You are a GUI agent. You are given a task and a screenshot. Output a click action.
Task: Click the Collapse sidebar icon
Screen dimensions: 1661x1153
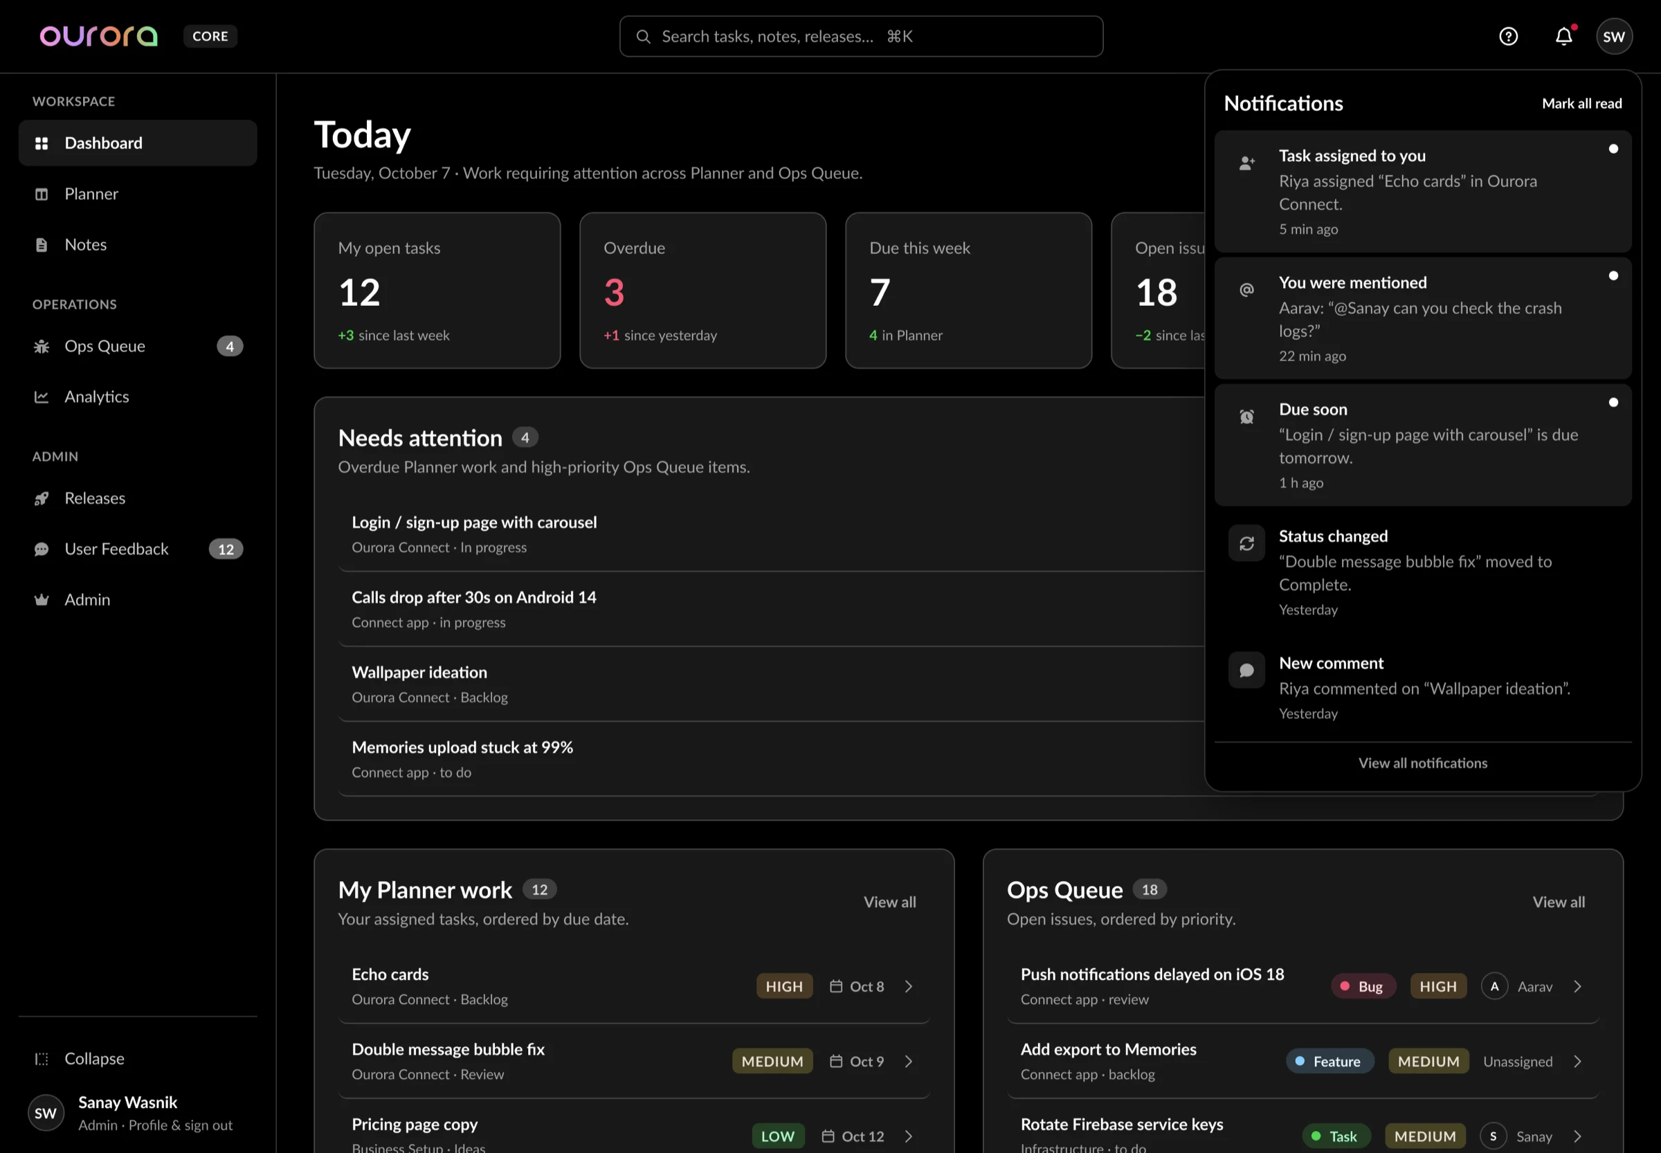(x=42, y=1058)
